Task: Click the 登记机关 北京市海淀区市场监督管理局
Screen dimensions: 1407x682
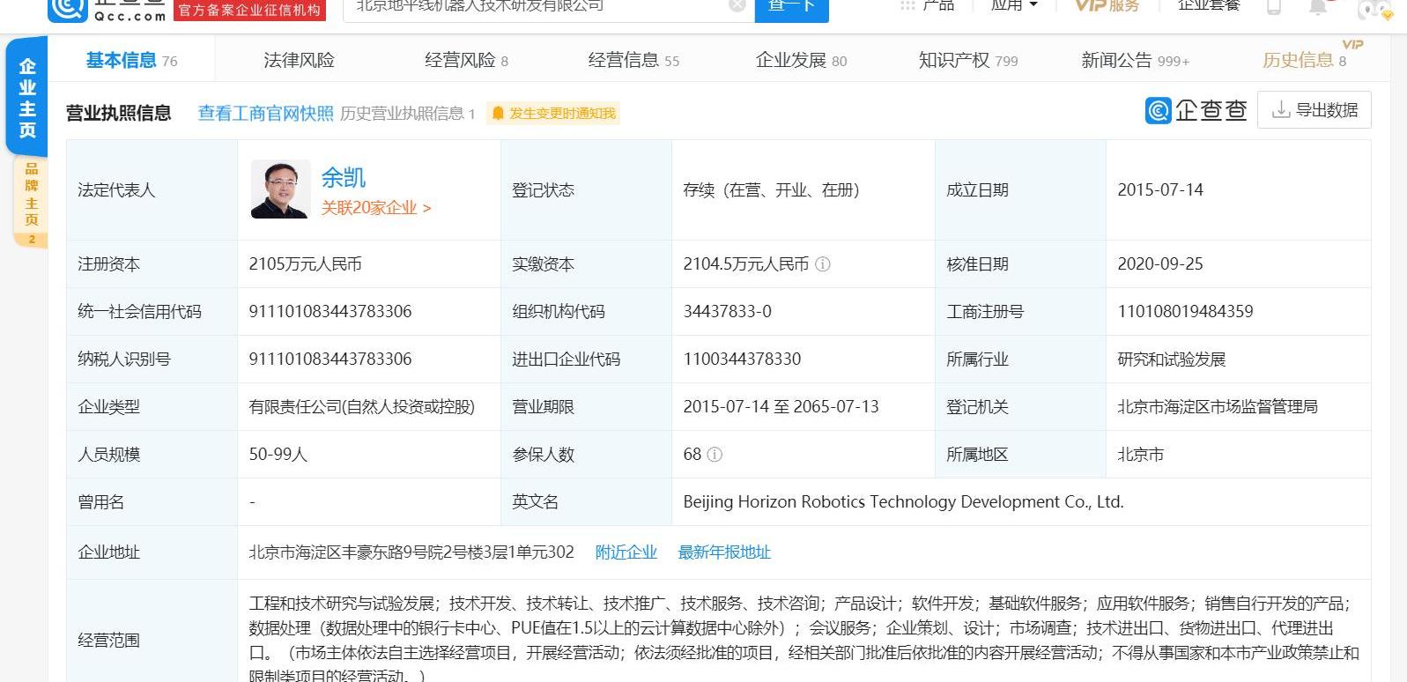Action: click(1218, 407)
